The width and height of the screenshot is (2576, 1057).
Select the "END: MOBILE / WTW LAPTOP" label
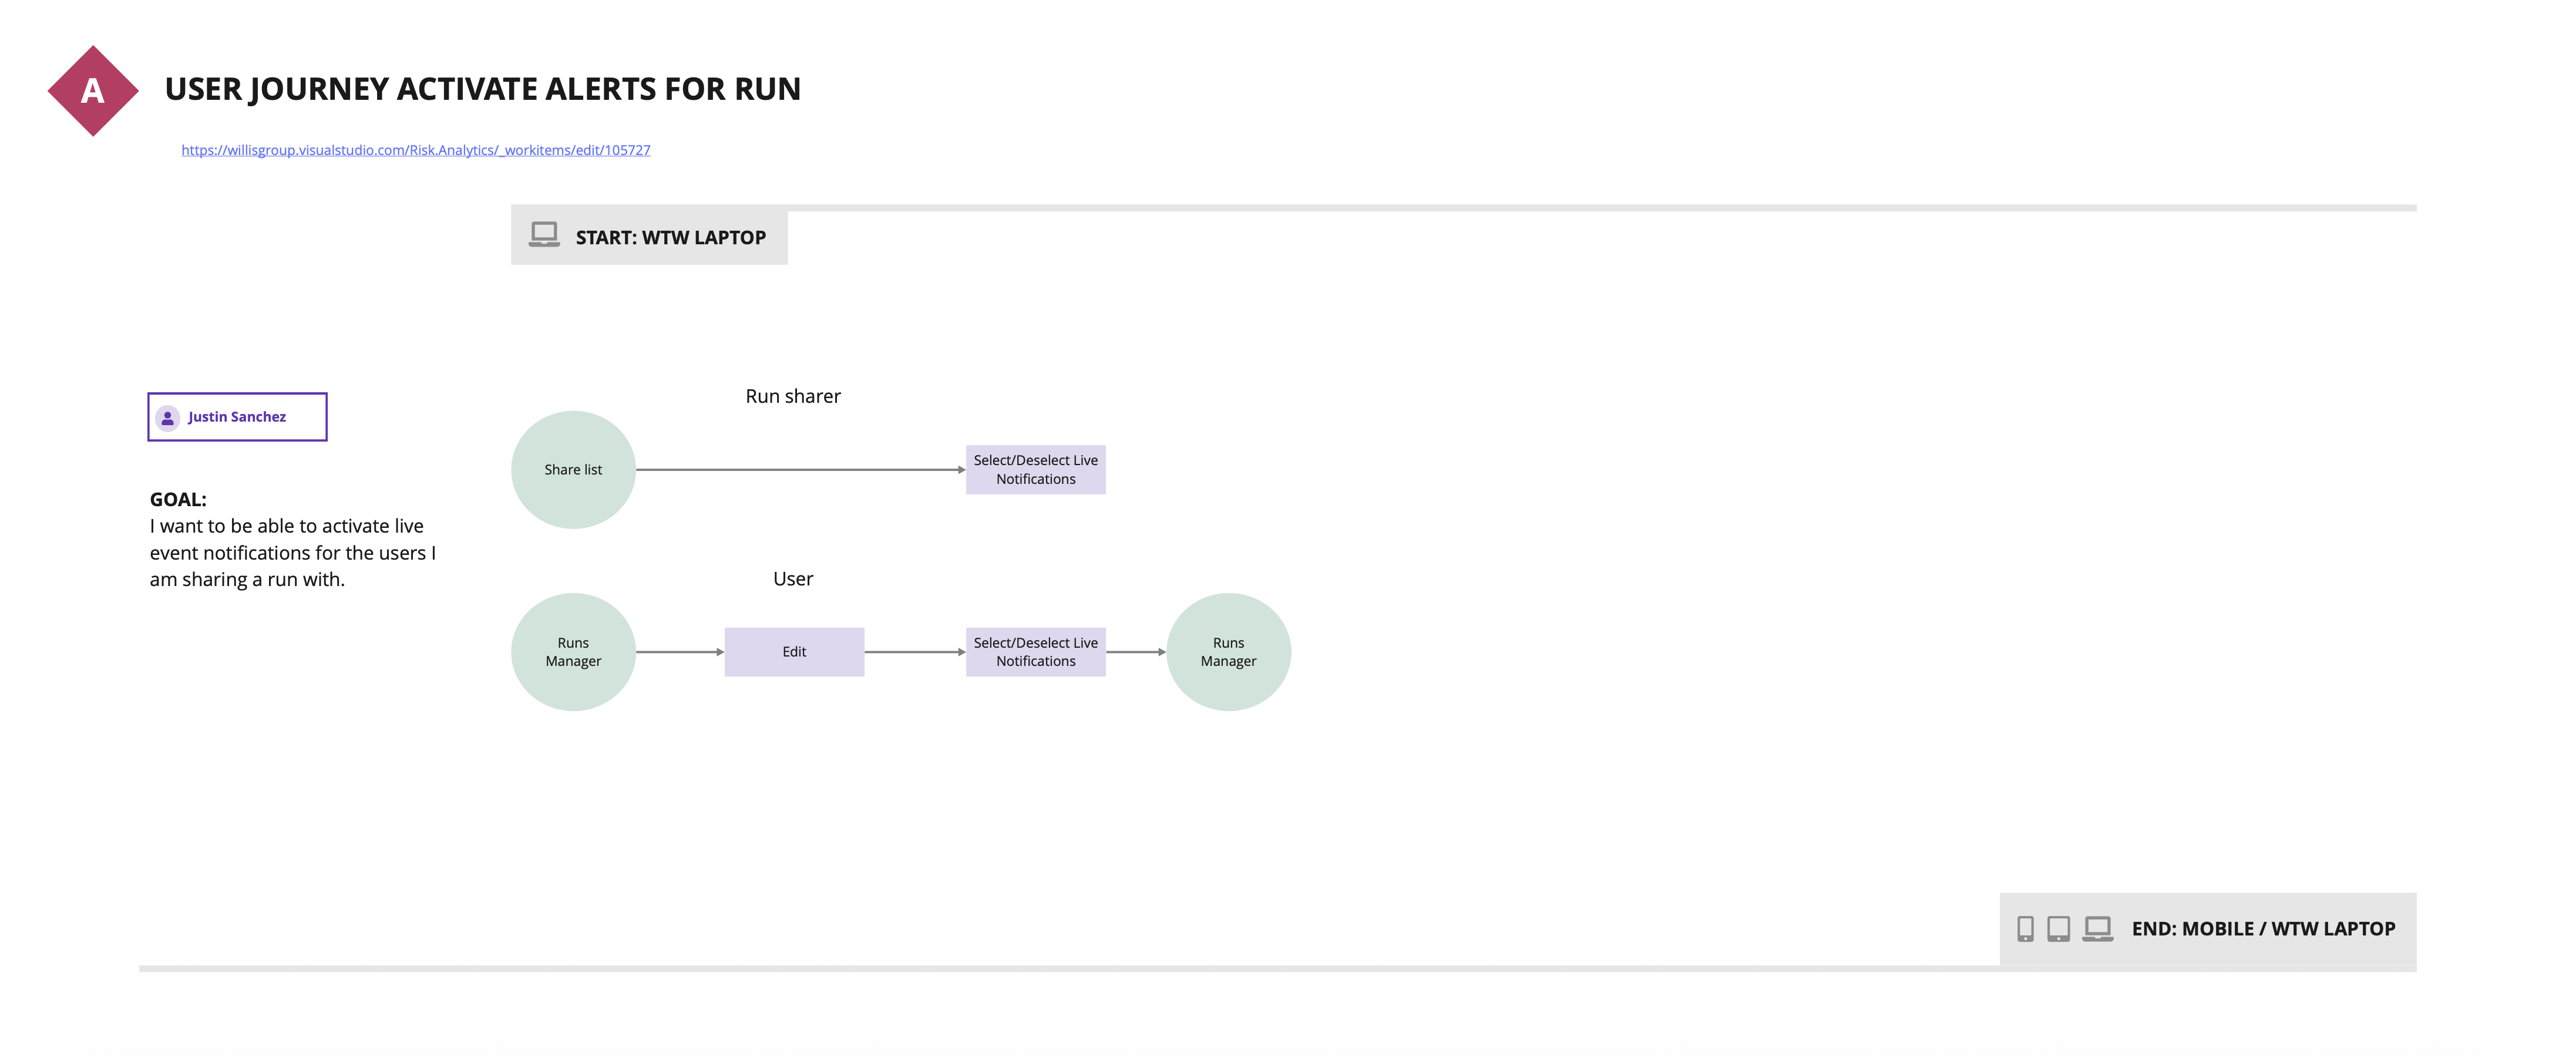[x=2263, y=929]
